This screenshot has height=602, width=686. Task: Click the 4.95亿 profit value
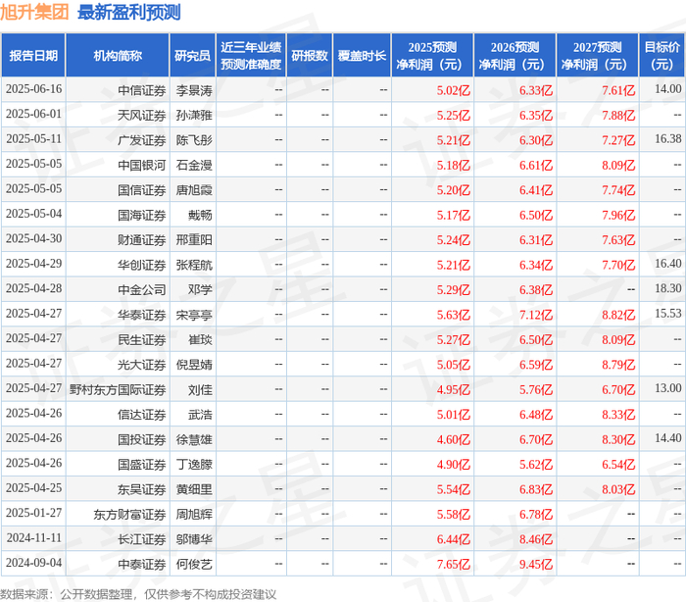tap(453, 390)
